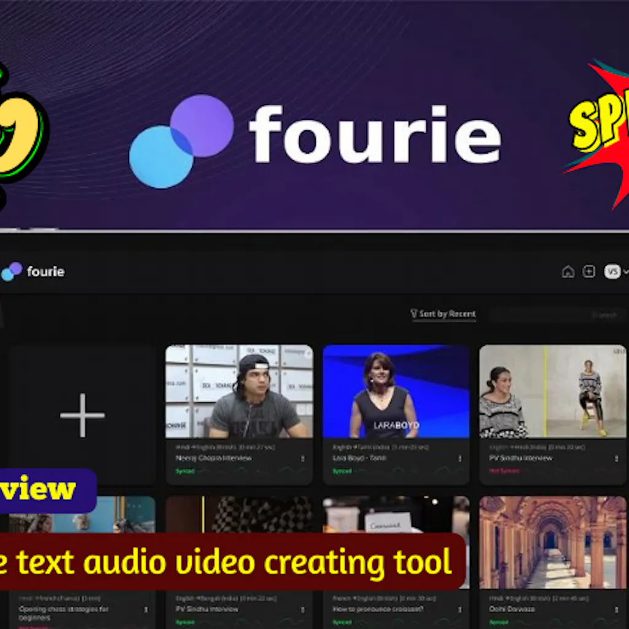This screenshot has width=629, height=629.
Task: Open the VS user avatar
Action: tap(612, 272)
